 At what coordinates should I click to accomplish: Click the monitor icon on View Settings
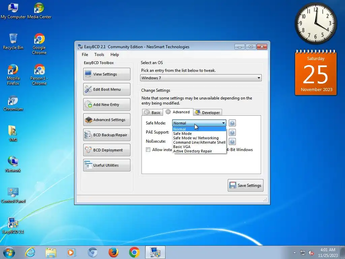[88, 74]
